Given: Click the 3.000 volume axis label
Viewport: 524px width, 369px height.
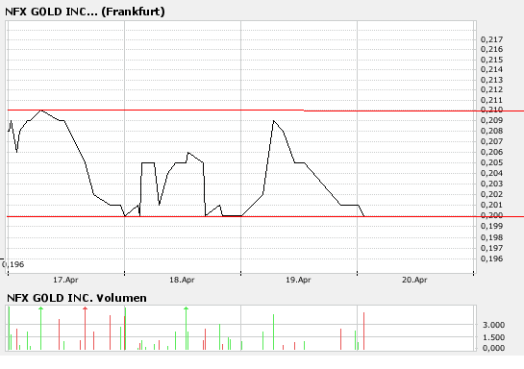Looking at the screenshot, I should click(493, 325).
